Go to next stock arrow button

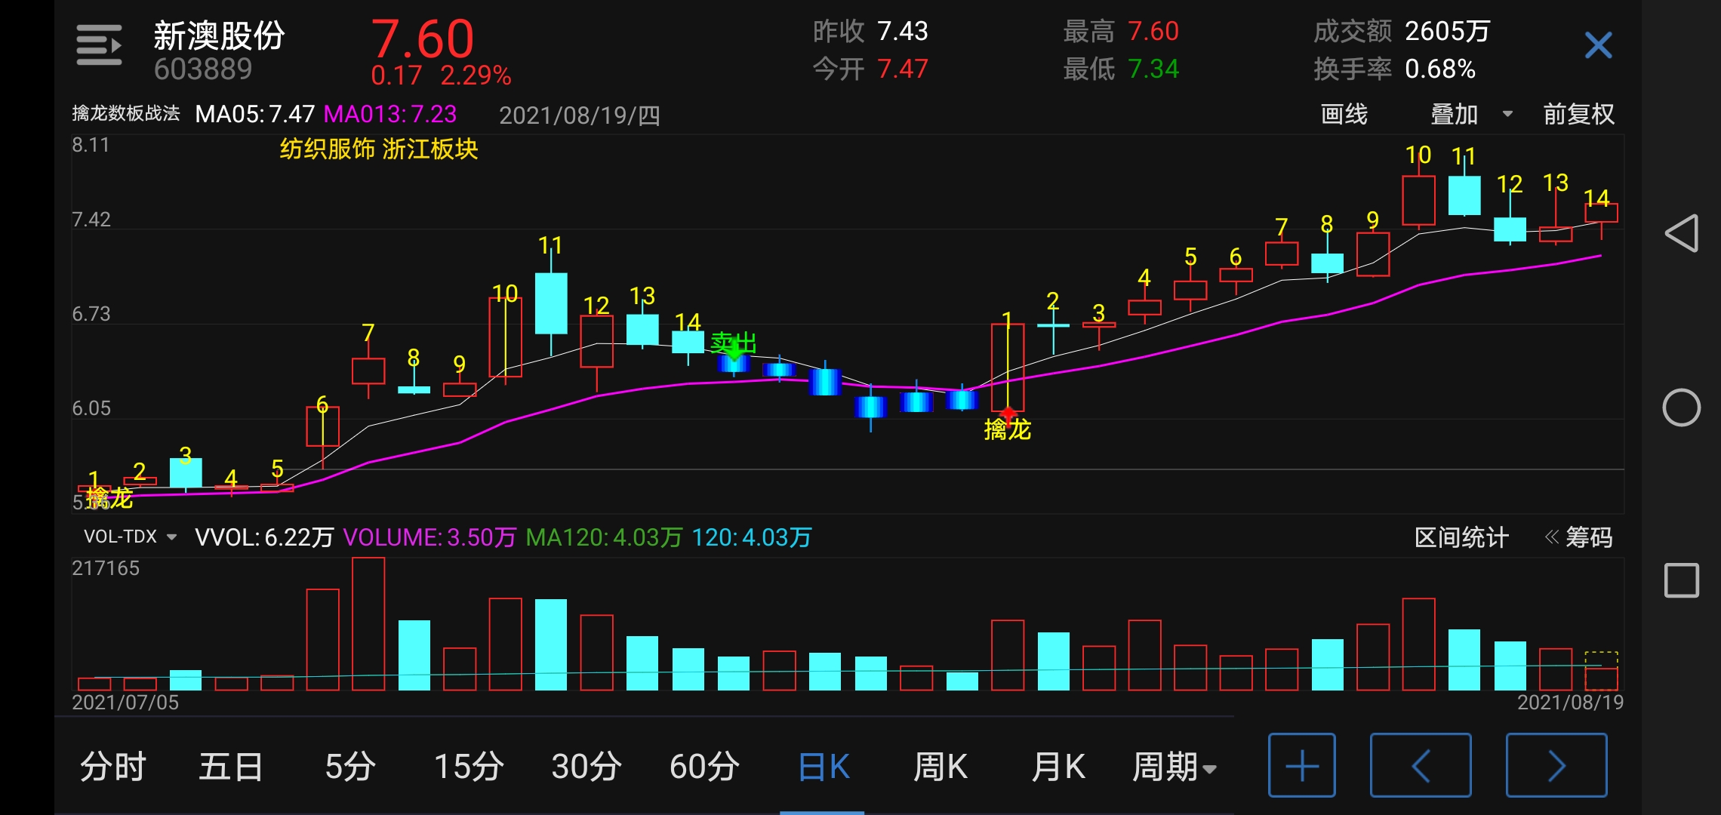(x=1556, y=765)
